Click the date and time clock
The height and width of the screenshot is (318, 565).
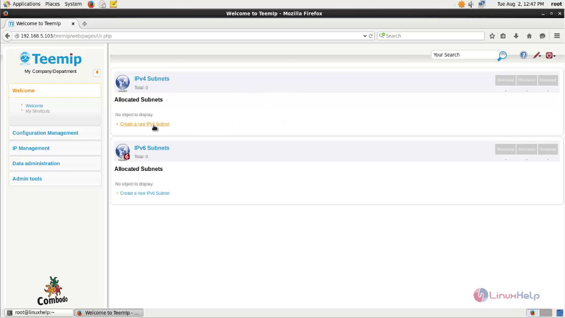pyautogui.click(x=520, y=4)
